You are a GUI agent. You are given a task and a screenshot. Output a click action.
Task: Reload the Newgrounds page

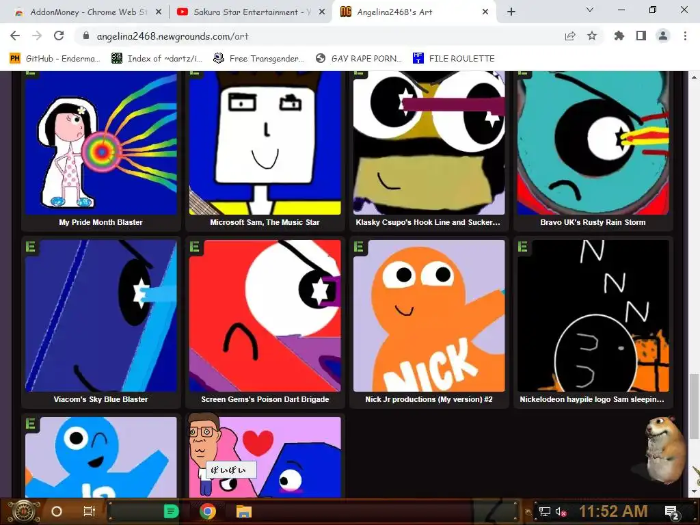tap(59, 36)
